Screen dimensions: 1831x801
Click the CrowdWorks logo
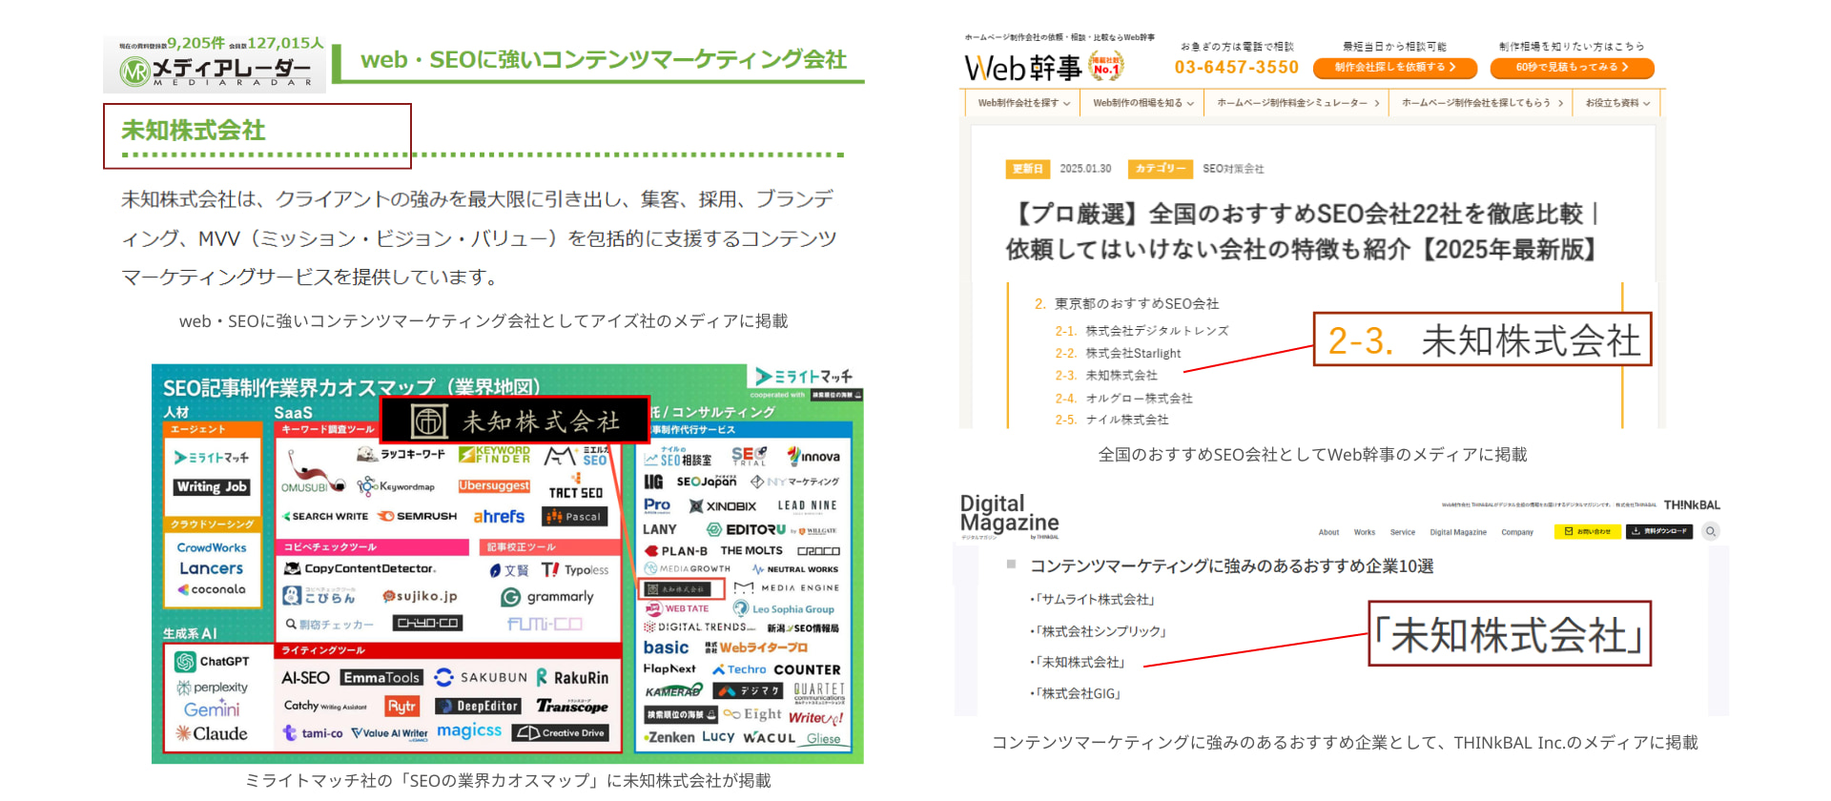(x=211, y=547)
